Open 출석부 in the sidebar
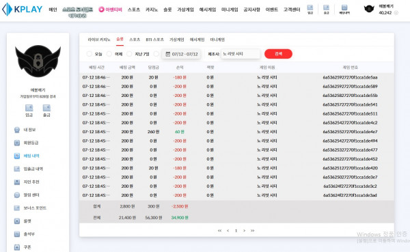The height and width of the screenshot is (252, 410). (x=29, y=234)
